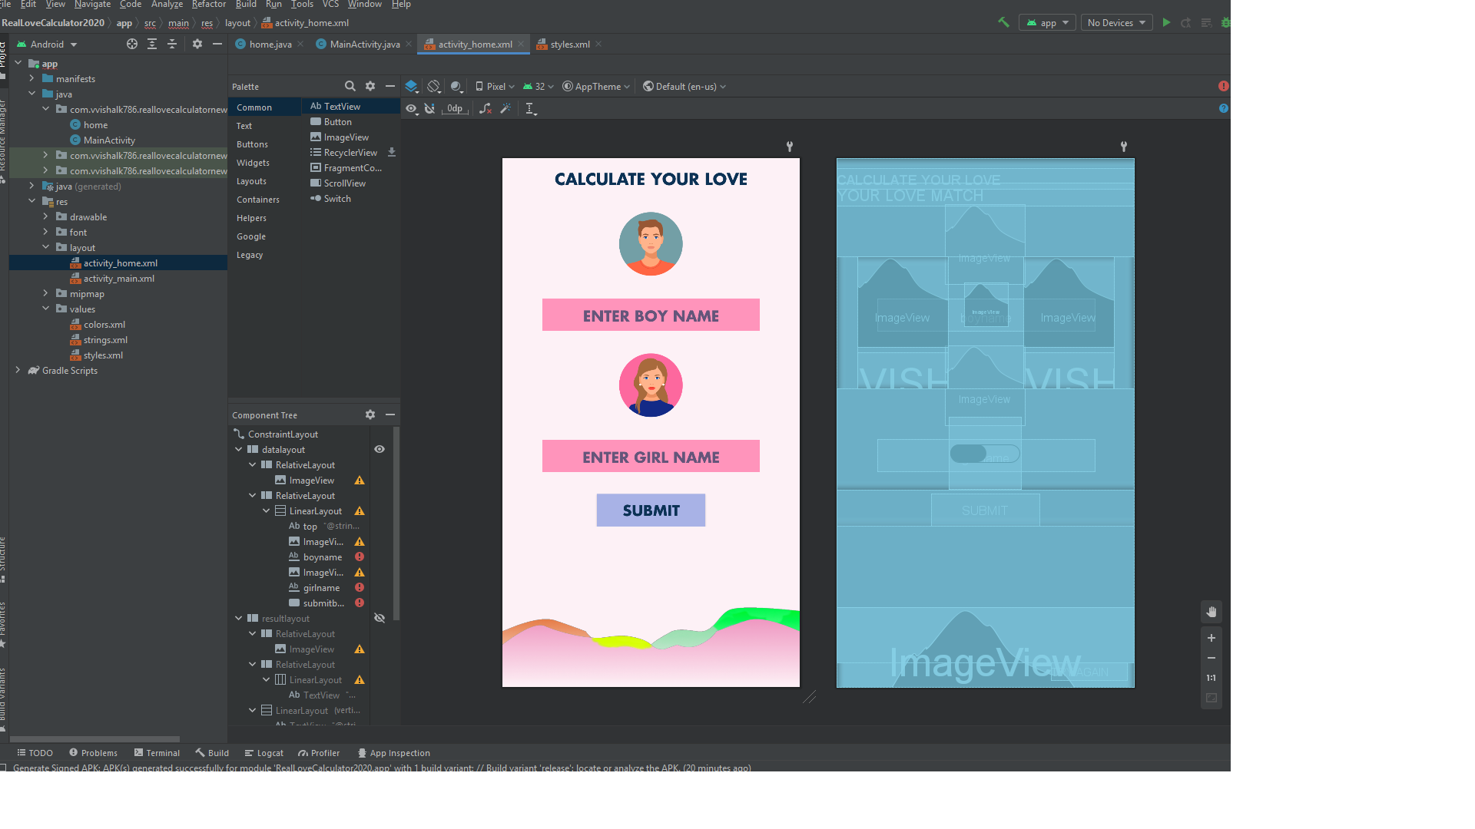Minimize the Palette panel

tap(390, 86)
